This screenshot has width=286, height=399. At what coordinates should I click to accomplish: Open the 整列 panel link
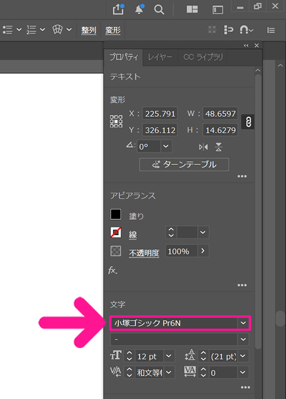89,30
